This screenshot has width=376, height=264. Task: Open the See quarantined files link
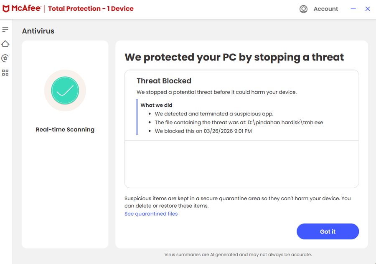(151, 214)
